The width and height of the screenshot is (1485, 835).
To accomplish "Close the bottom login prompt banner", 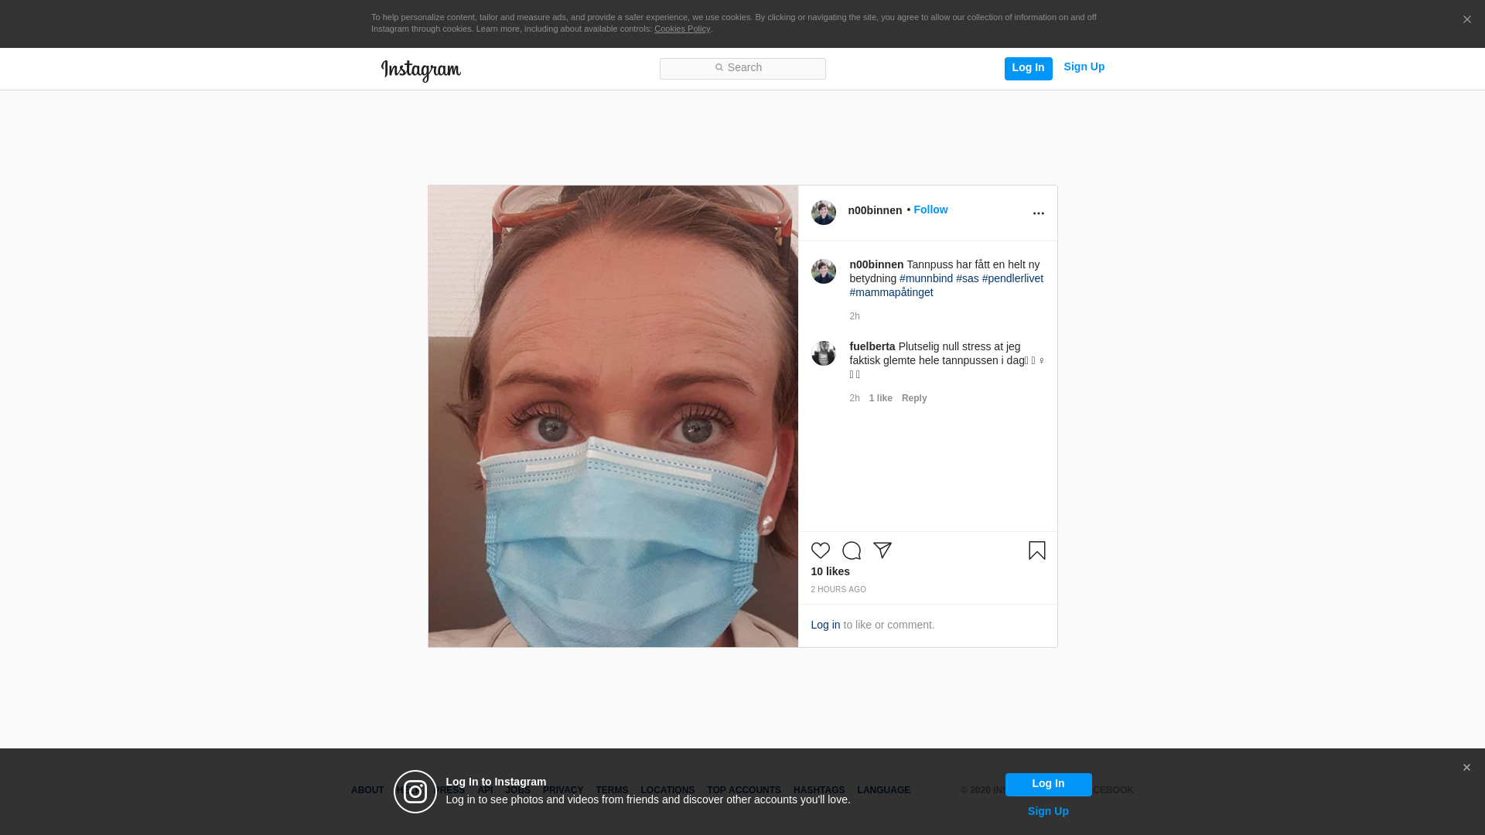I will coord(1466,768).
